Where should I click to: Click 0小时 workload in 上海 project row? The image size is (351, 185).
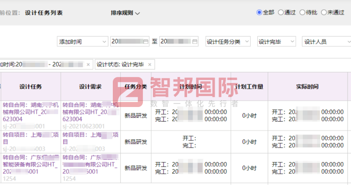249,141
